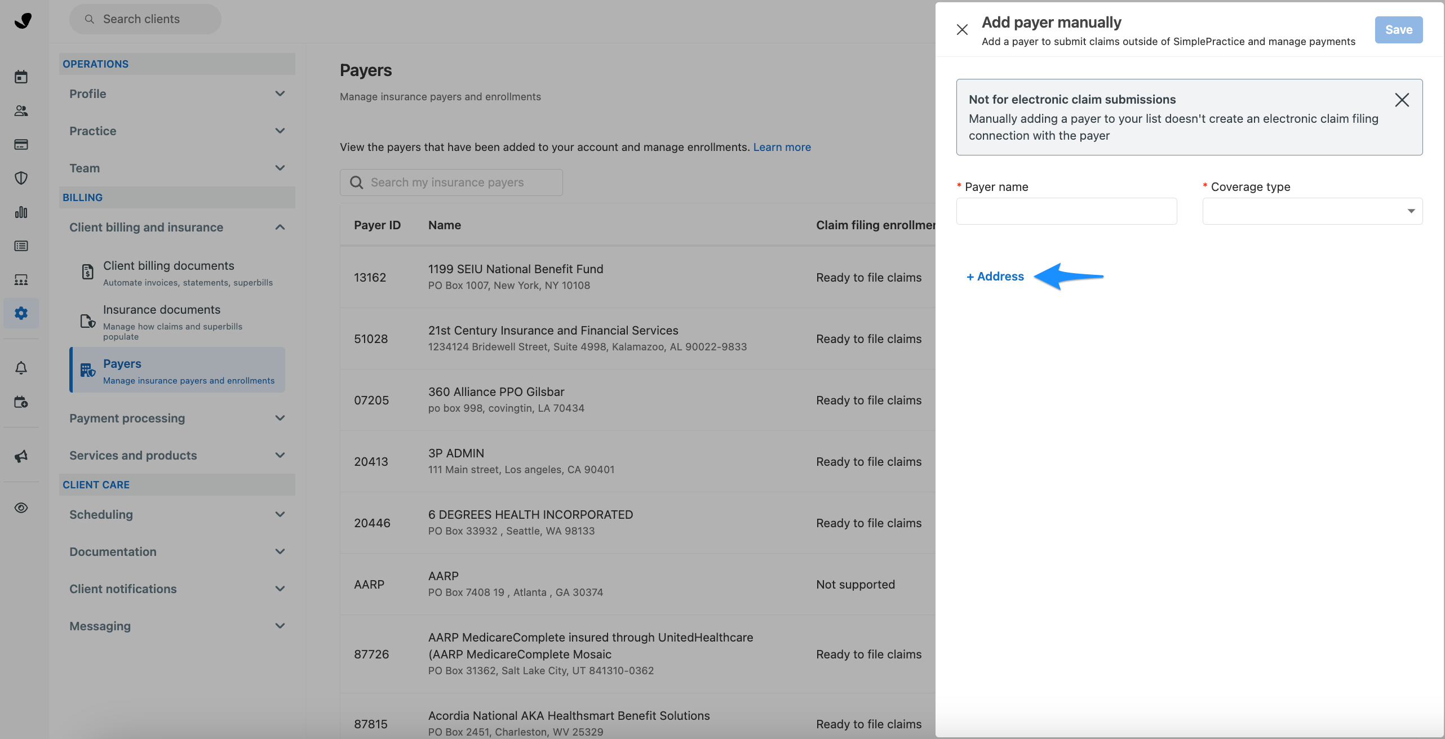The width and height of the screenshot is (1445, 739).
Task: Open the clients people icon in sidebar
Action: click(21, 111)
